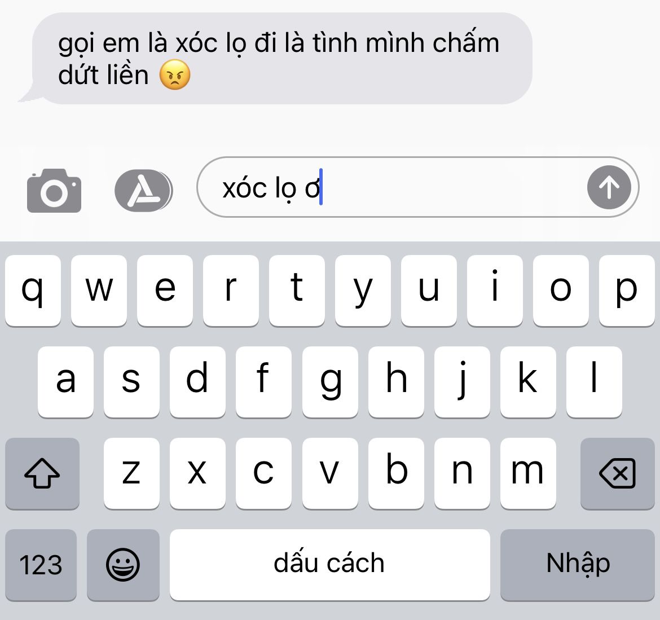Tap the letter o key

pyautogui.click(x=561, y=291)
